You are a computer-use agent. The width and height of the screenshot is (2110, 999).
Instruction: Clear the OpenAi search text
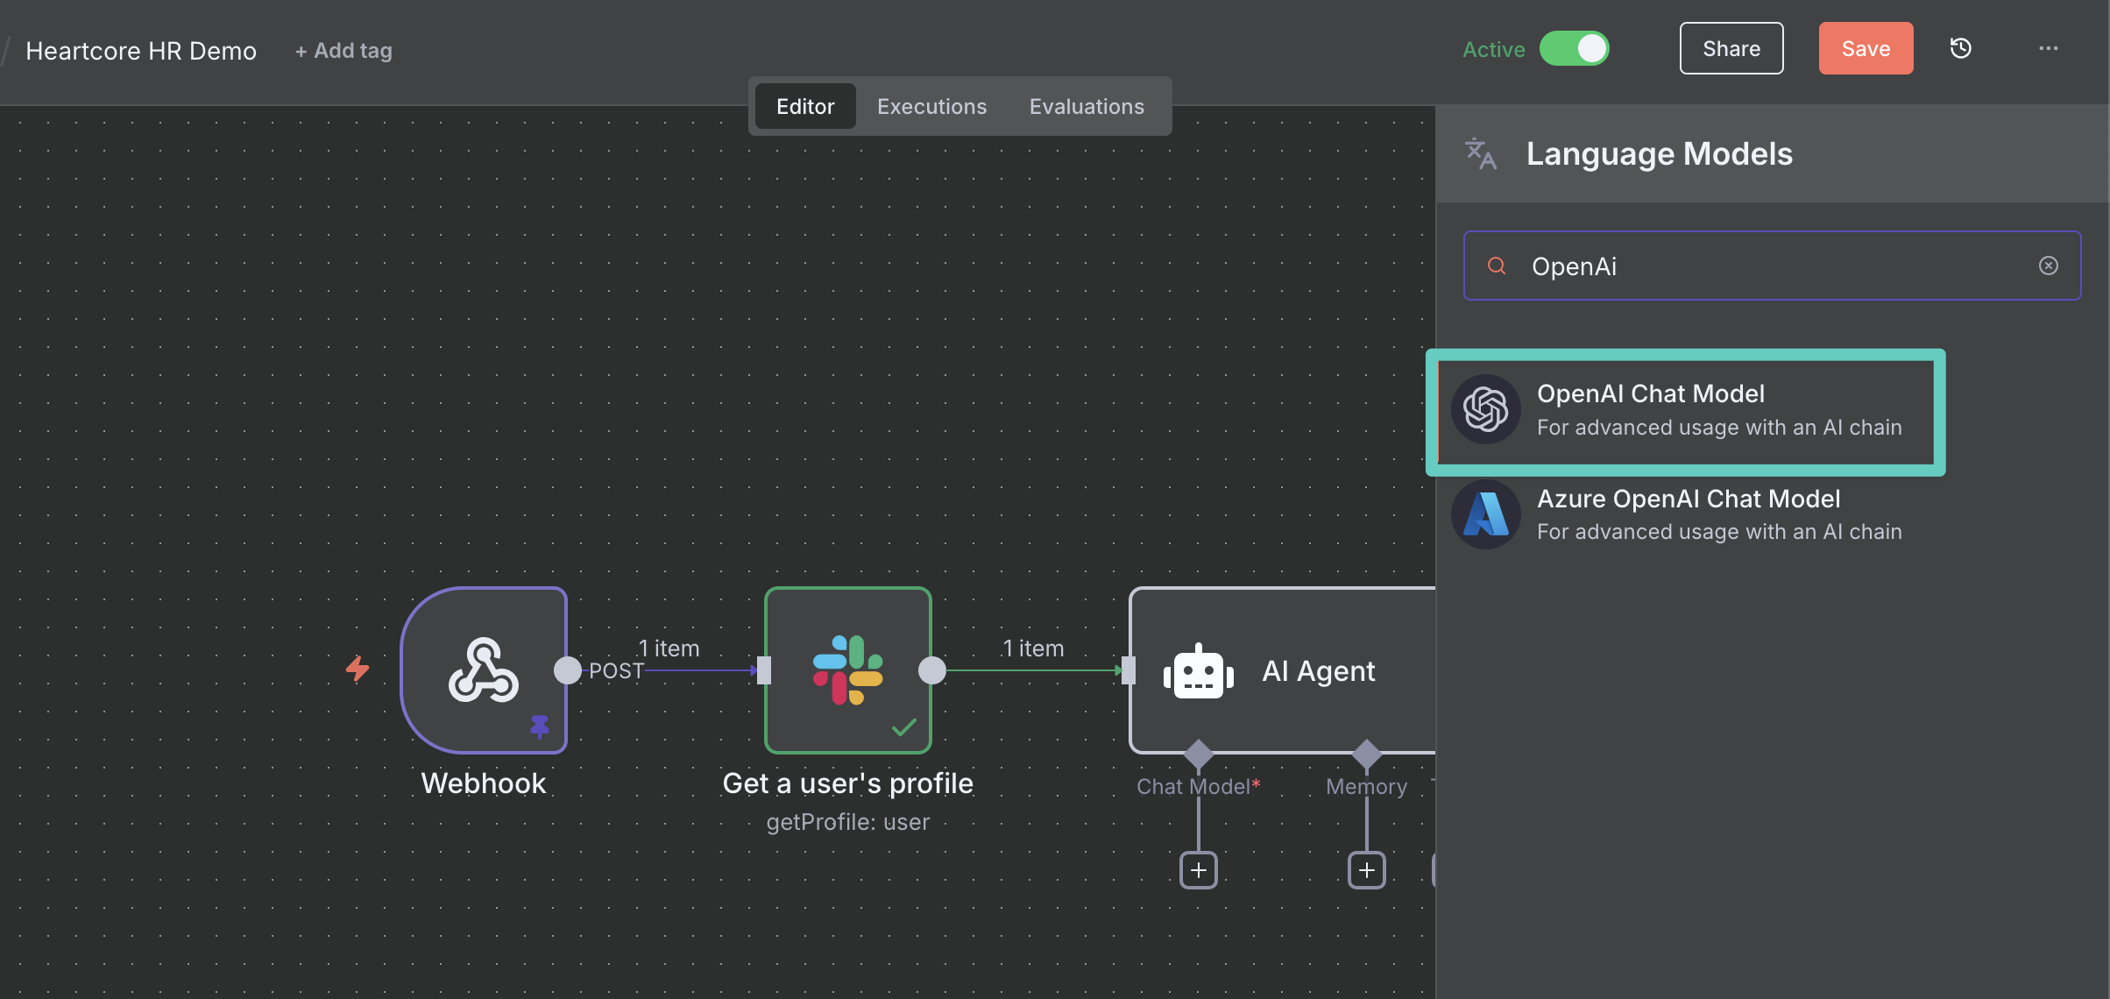pos(2048,266)
